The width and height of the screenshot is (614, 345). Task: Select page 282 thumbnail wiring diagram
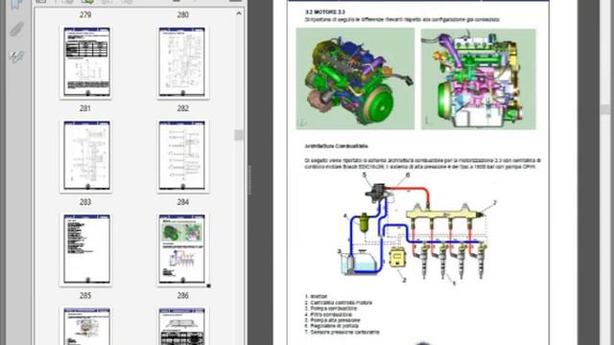point(182,61)
